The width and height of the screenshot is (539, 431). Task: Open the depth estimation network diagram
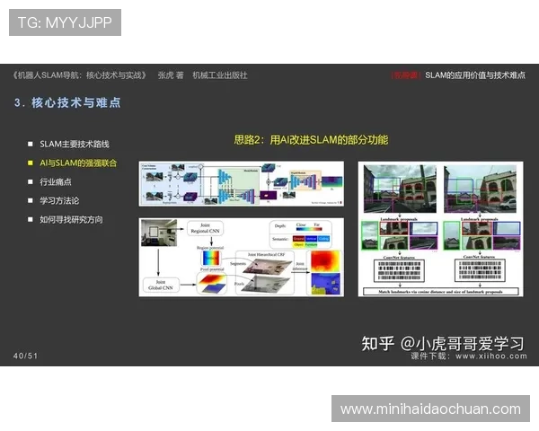click(242, 184)
